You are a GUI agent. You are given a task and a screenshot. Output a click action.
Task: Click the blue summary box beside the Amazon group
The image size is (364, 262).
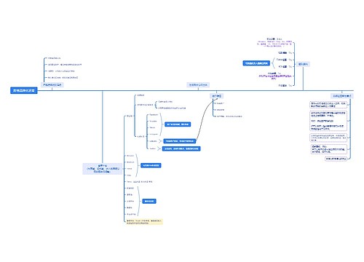tap(151, 165)
